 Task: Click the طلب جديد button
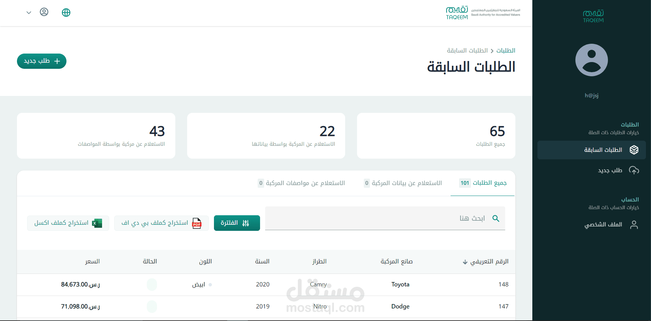tap(41, 61)
